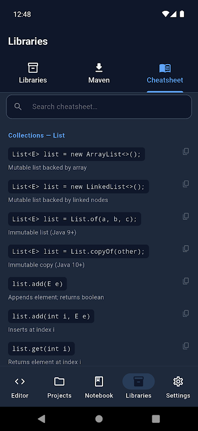The width and height of the screenshot is (198, 431).
Task: Focus the Search cheatsheet field
Action: click(x=99, y=107)
